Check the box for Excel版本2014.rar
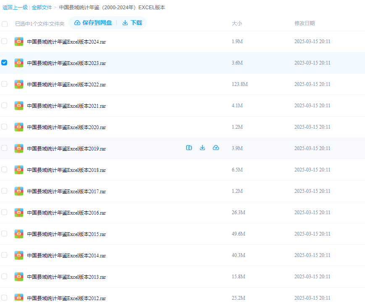 coord(4,255)
